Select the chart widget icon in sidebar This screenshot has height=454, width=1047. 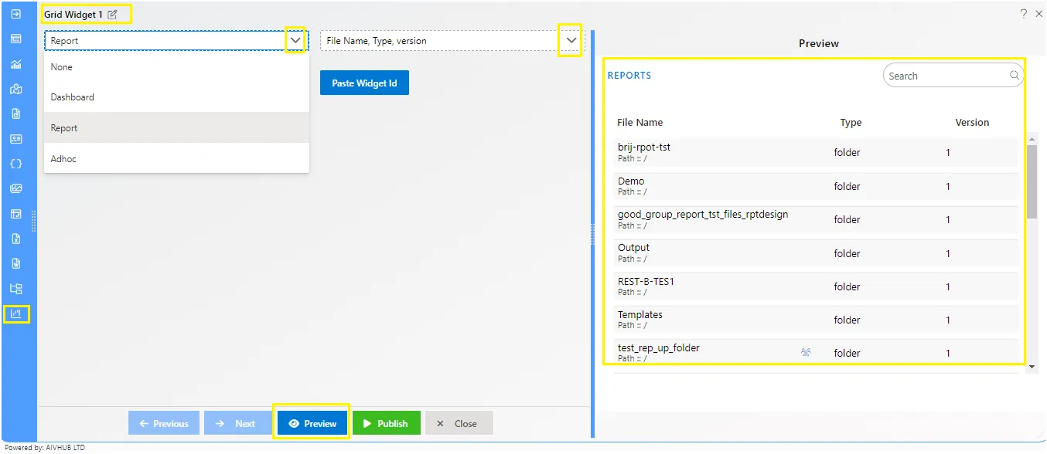coord(16,64)
